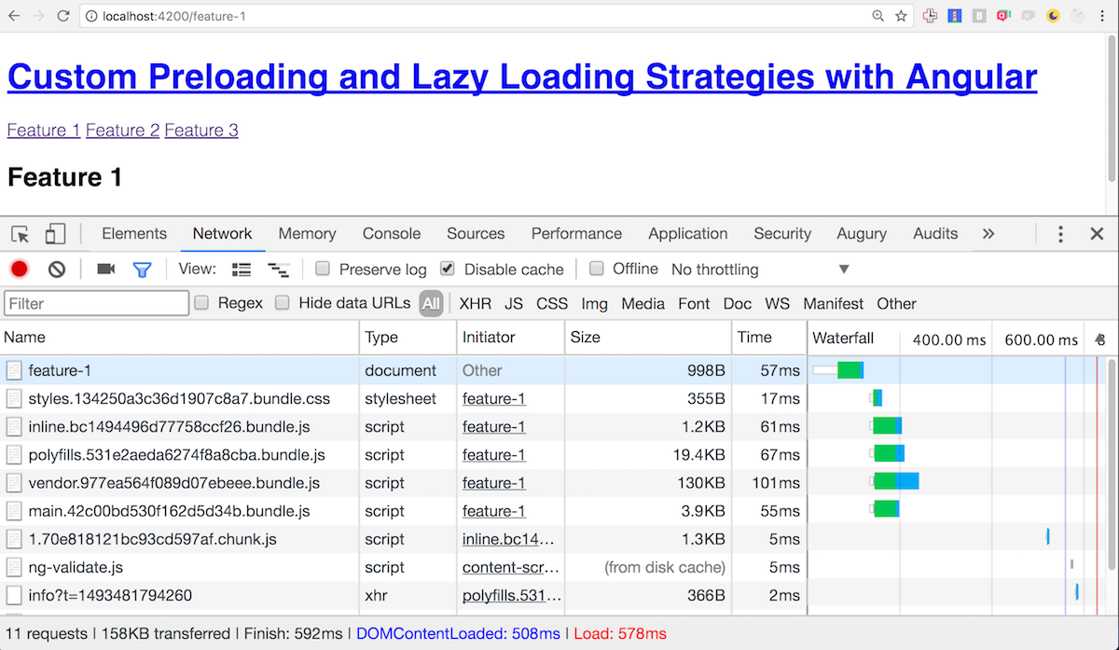Viewport: 1119px width, 650px height.
Task: Navigate to Feature 3 link
Action: point(201,131)
